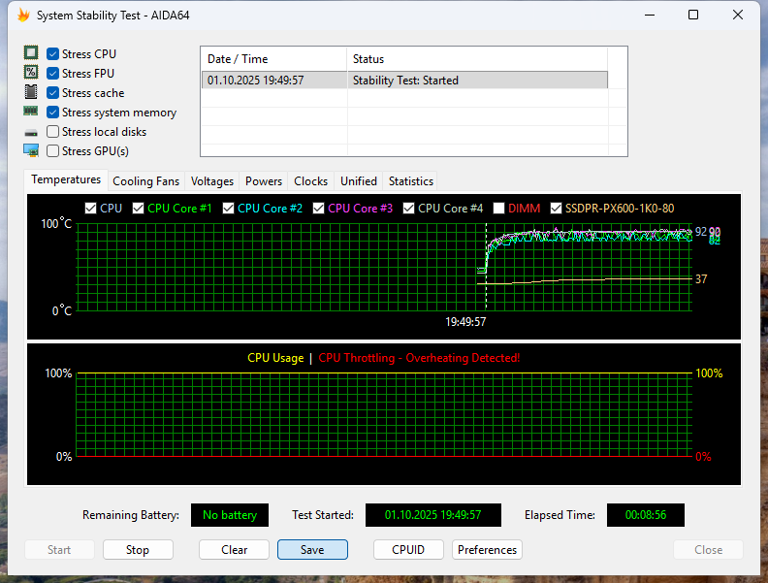Click the Test Started timestamp field
Screen dimensions: 768x583
click(x=433, y=515)
